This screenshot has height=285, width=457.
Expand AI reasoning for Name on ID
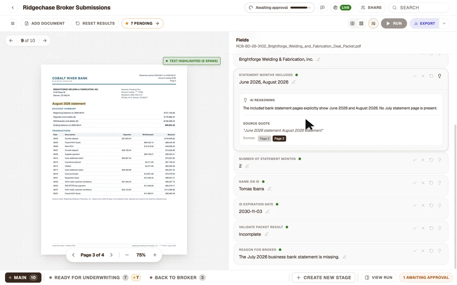(439, 183)
